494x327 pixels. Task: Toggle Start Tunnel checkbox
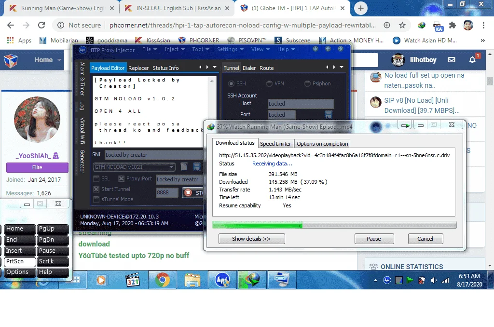(96, 189)
